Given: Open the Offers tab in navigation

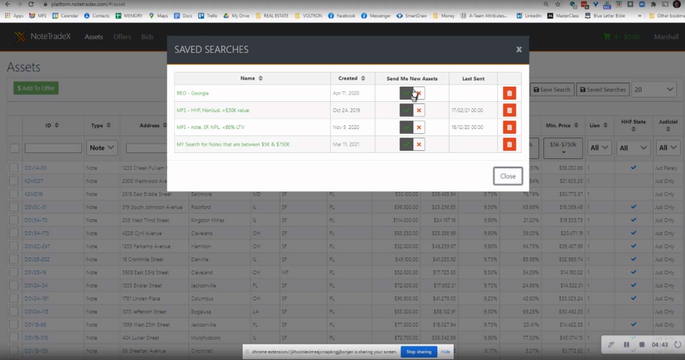Looking at the screenshot, I should pos(122,37).
